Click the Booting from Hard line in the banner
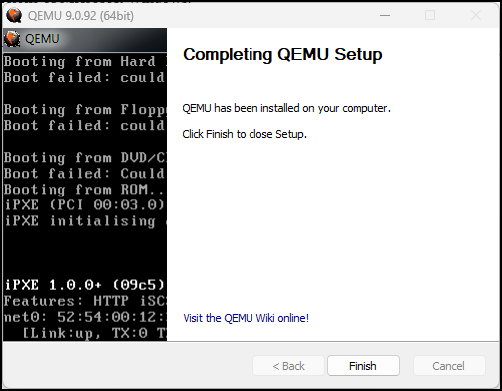502x391 pixels. tap(85, 62)
